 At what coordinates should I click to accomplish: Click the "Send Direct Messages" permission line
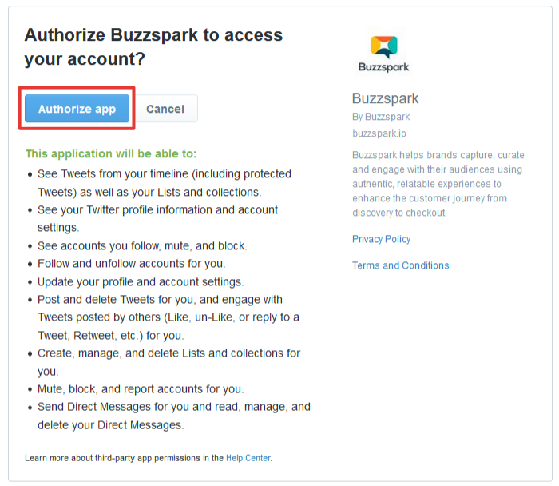pyautogui.click(x=173, y=407)
